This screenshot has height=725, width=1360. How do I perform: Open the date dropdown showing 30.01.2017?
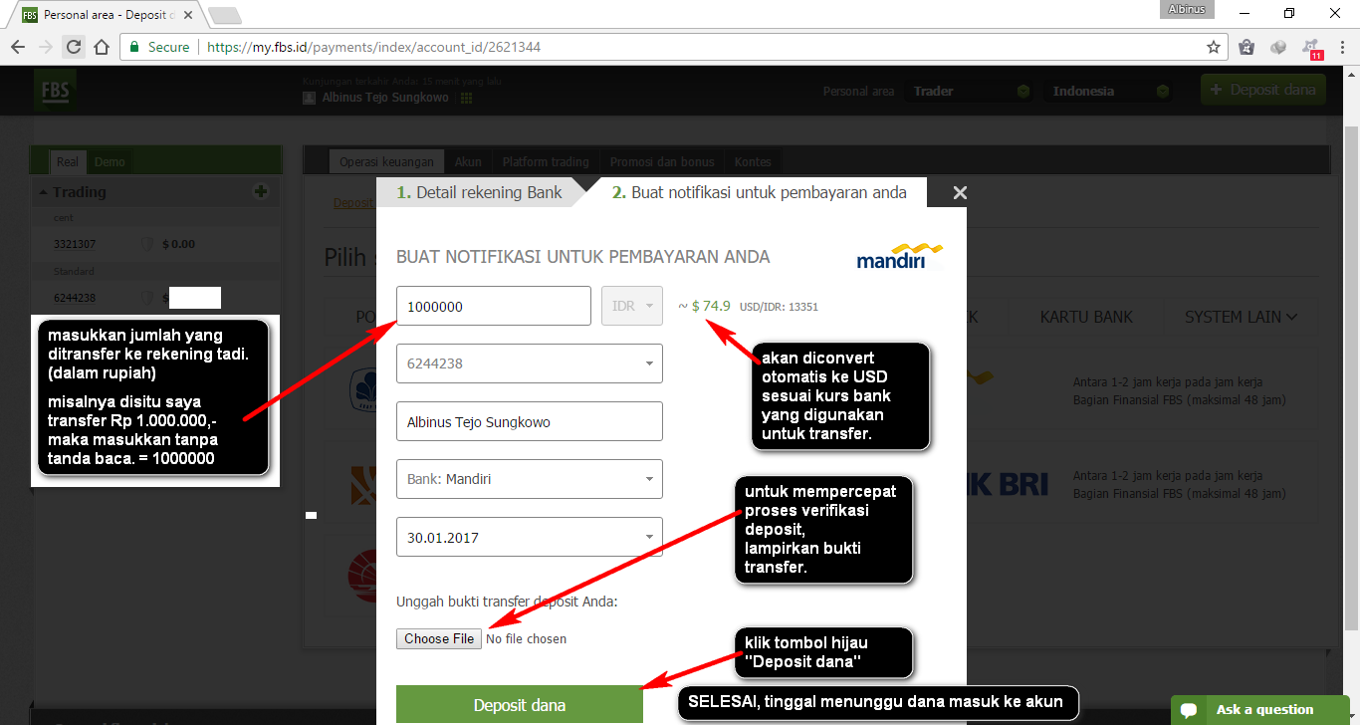click(530, 537)
